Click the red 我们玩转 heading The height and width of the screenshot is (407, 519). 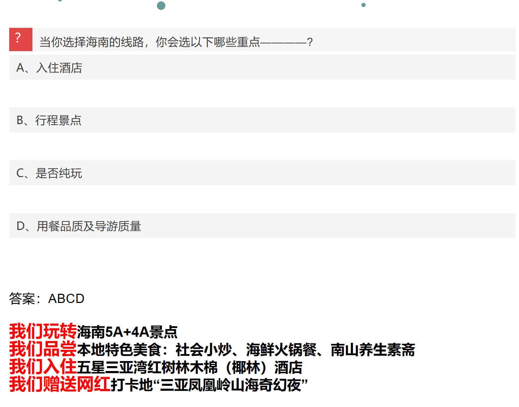pyautogui.click(x=43, y=331)
